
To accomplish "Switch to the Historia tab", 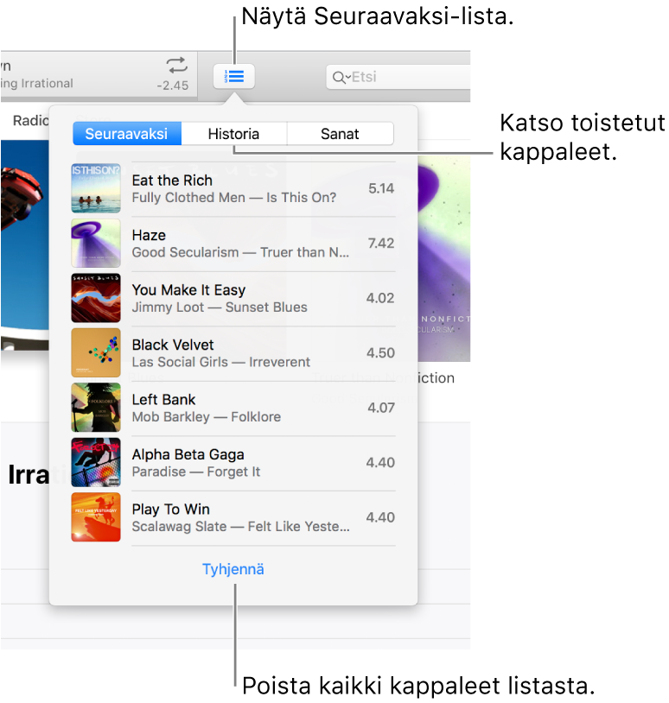I will [x=233, y=134].
